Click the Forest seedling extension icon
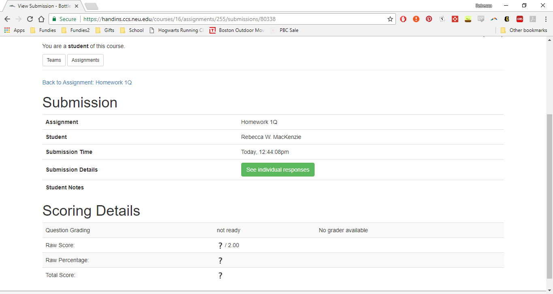The height and width of the screenshot is (294, 553). (x=468, y=19)
